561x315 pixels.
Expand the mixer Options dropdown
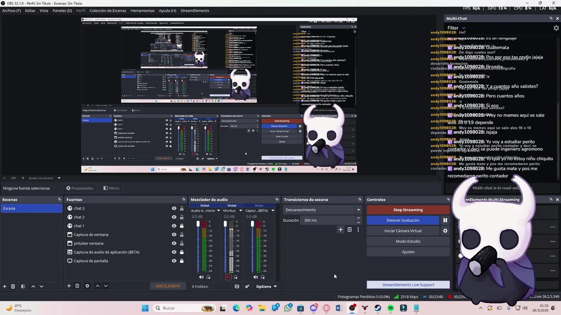coord(266,287)
